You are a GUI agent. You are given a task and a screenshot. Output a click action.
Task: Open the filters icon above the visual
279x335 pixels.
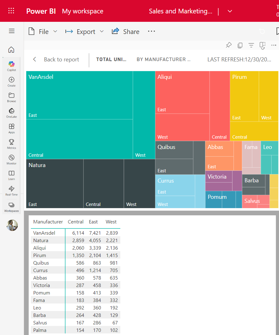[x=251, y=45]
